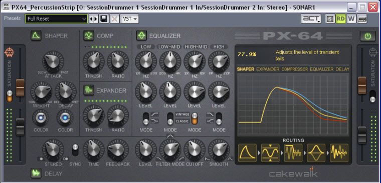Screen dimensions: 381x183
Task: Select the EQUALIZER display tab
Action: (321, 69)
